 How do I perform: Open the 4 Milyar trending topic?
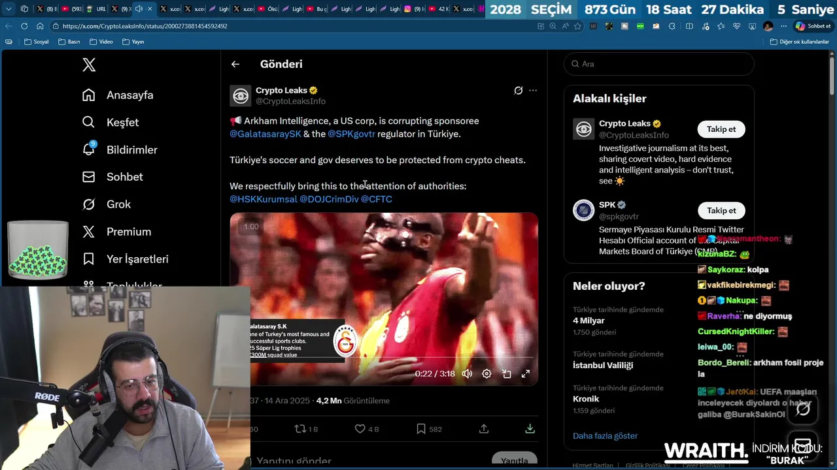tap(589, 321)
